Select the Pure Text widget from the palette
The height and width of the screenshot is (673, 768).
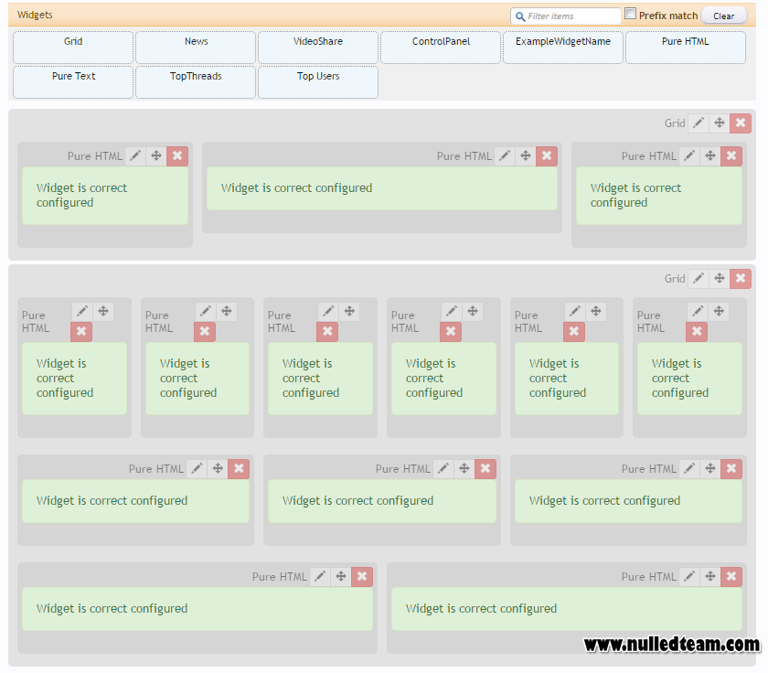point(73,82)
